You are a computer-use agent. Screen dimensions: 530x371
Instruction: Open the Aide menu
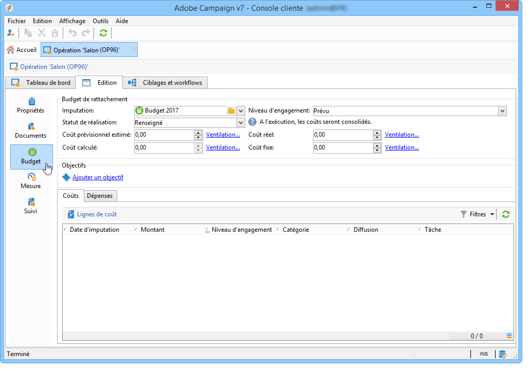(x=122, y=21)
